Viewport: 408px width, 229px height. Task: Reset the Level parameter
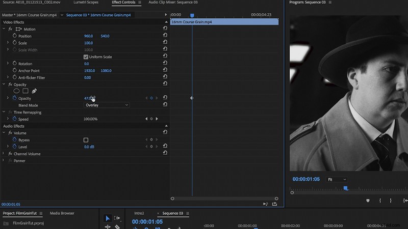(165, 146)
